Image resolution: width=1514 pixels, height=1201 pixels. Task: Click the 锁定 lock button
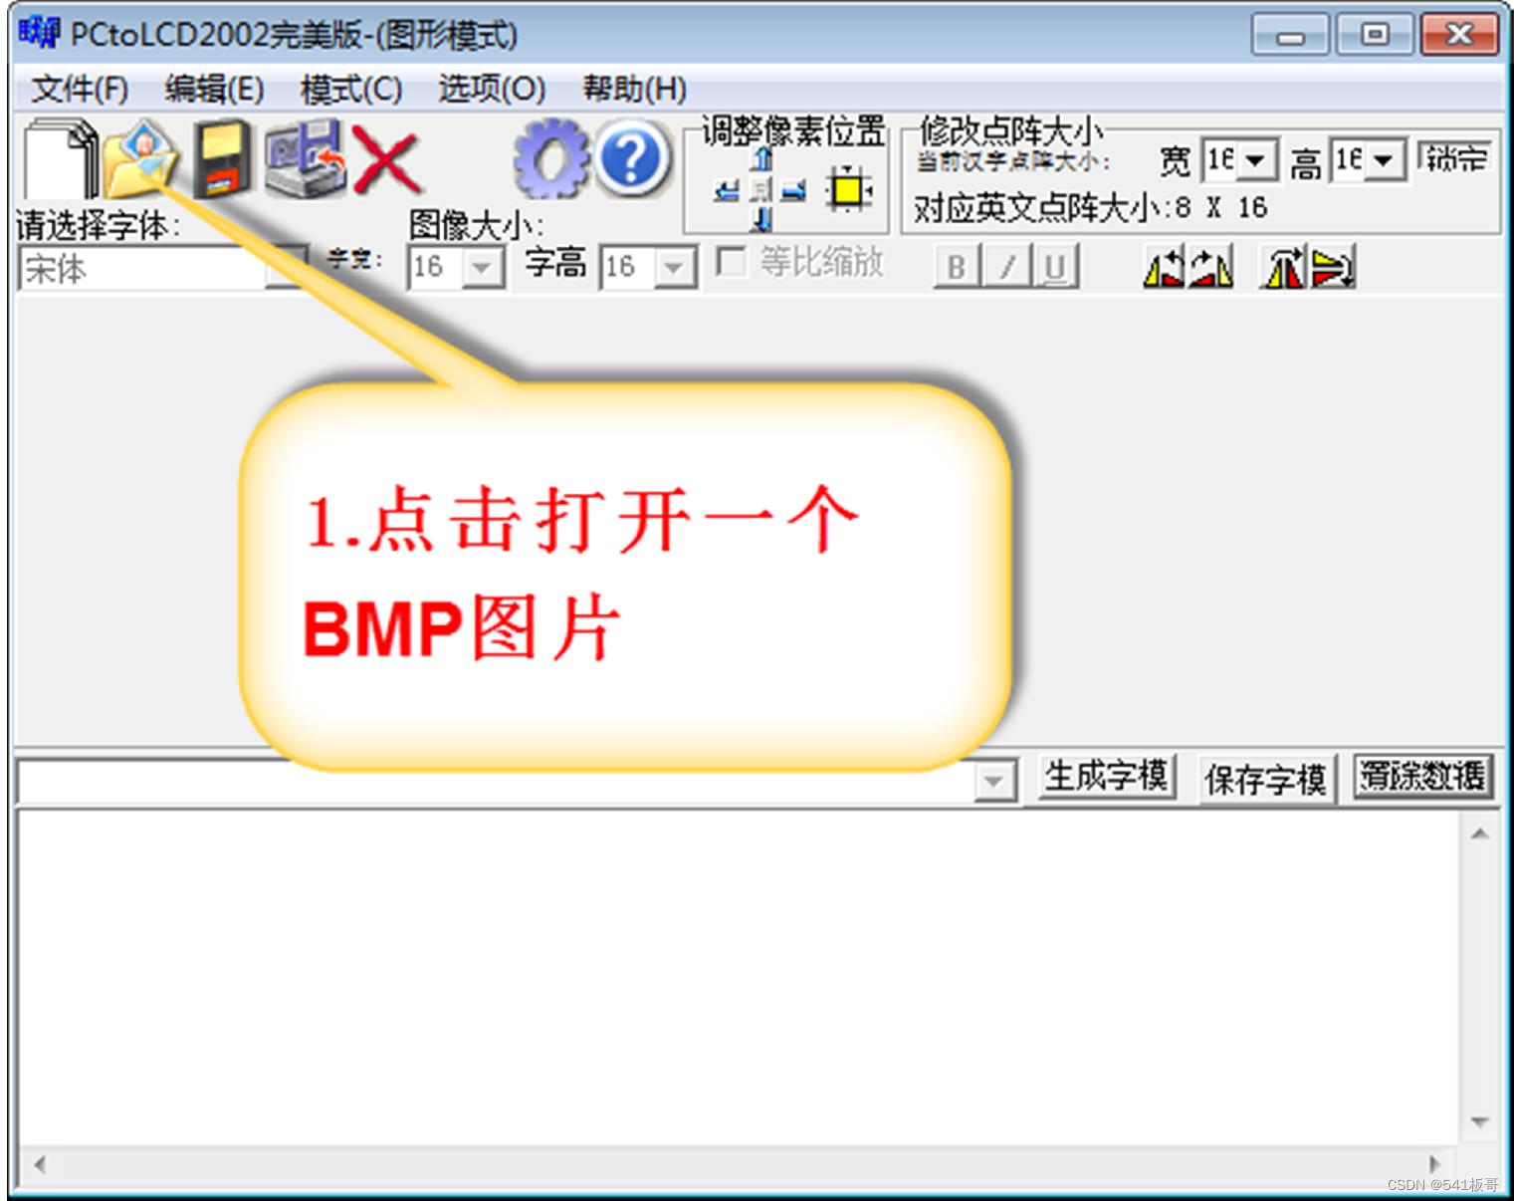point(1455,158)
